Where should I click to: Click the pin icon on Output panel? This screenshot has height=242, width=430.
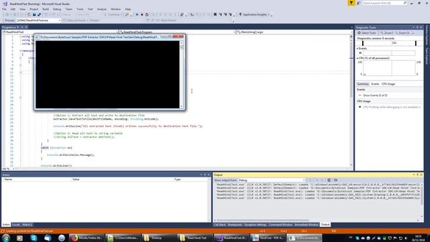pos(417,175)
